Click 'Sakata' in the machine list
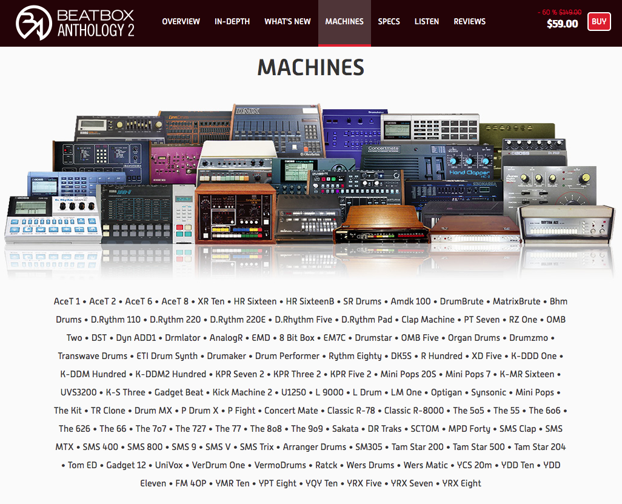 (345, 429)
